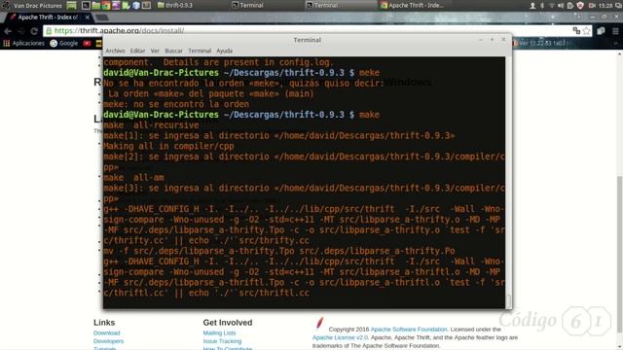Screen dimensions: 623x350
Task: Click the green checkmark launcher icon
Action: click(126, 5)
